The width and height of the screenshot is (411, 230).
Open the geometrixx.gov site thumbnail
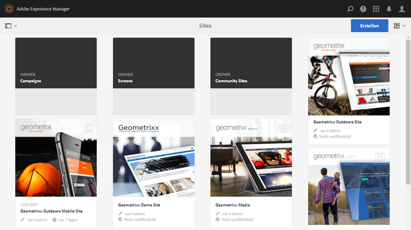(349, 186)
